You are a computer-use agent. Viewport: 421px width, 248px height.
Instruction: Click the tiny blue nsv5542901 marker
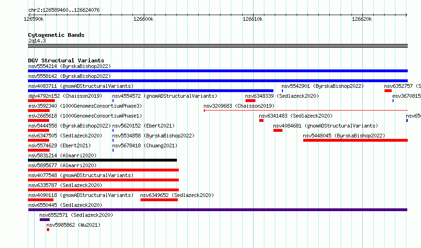[282, 91]
